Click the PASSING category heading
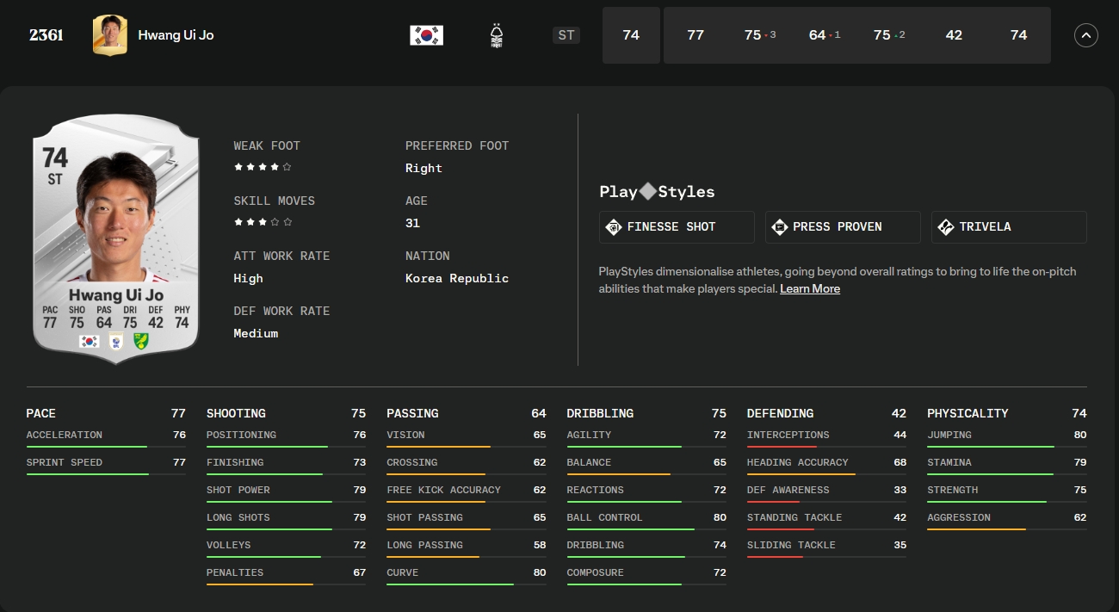 coord(412,413)
